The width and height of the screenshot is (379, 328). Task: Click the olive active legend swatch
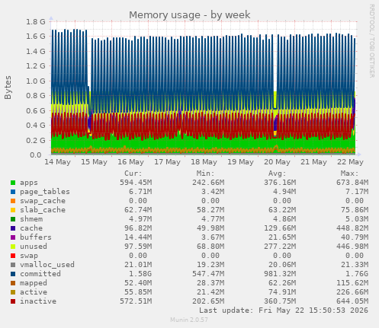click(x=13, y=292)
